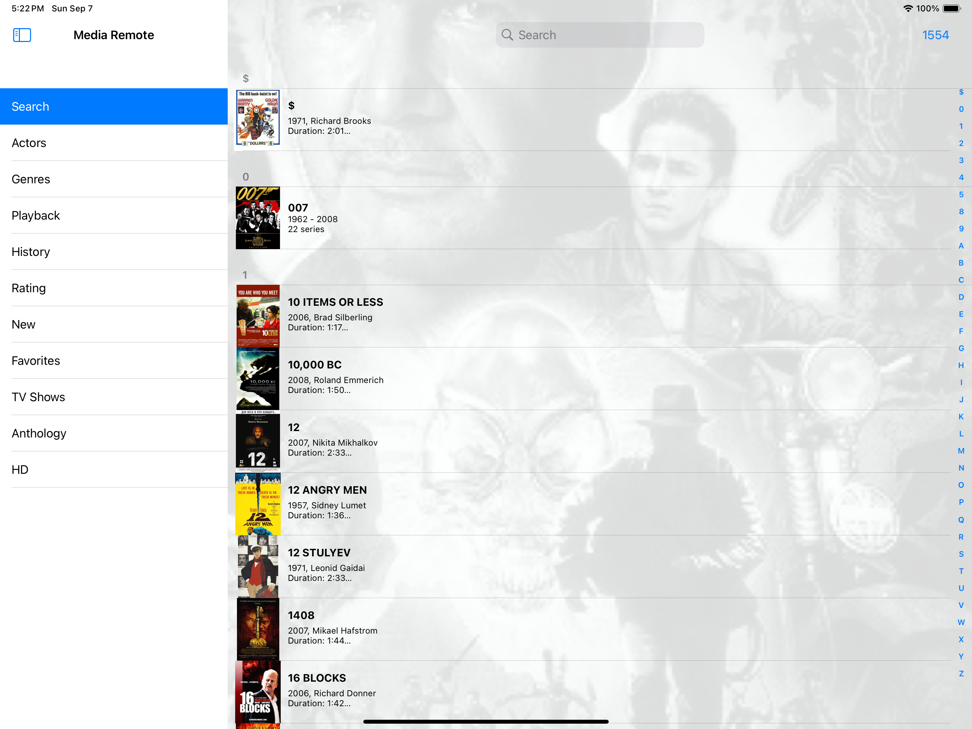This screenshot has height=729, width=972.
Task: Select '10,000 BC' title
Action: click(x=315, y=365)
